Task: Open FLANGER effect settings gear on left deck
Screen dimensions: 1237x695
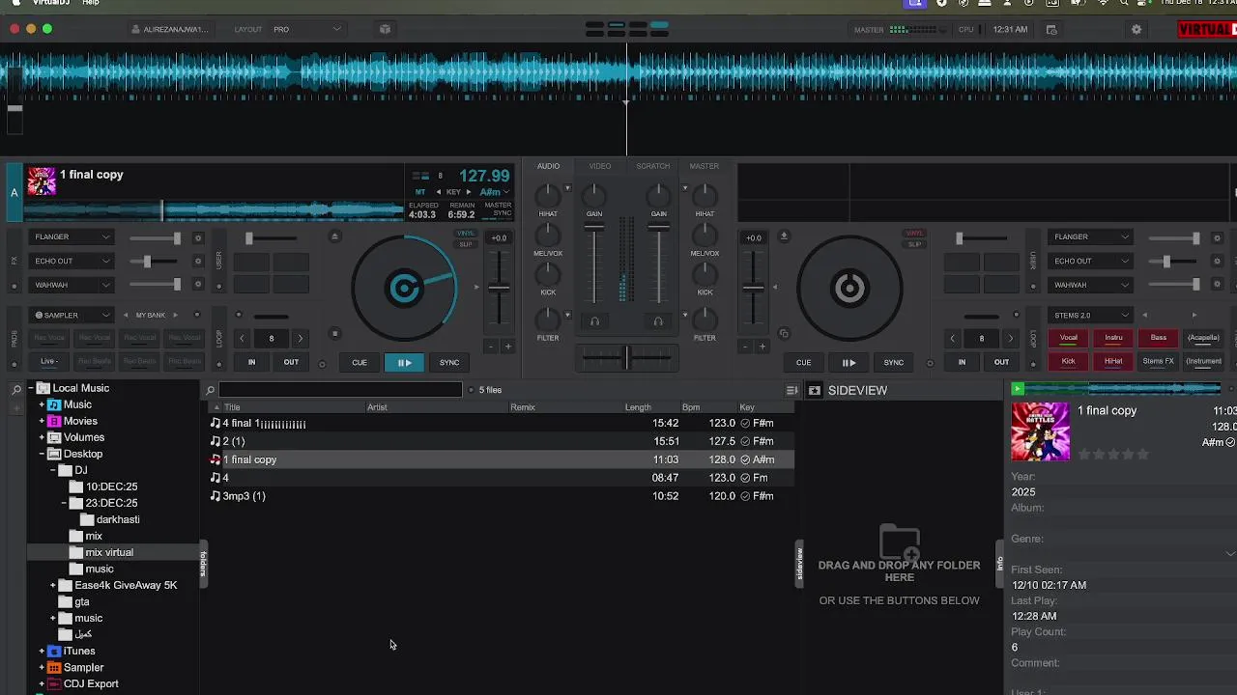Action: [198, 237]
